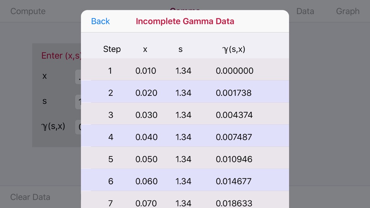The image size is (370, 208).
Task: Open the Compute tab
Action: (28, 11)
